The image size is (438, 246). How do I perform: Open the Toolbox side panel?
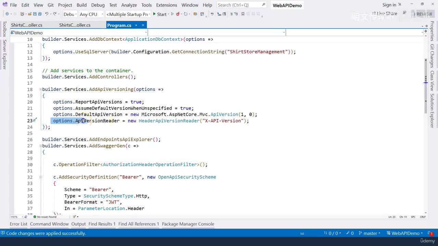point(4,29)
